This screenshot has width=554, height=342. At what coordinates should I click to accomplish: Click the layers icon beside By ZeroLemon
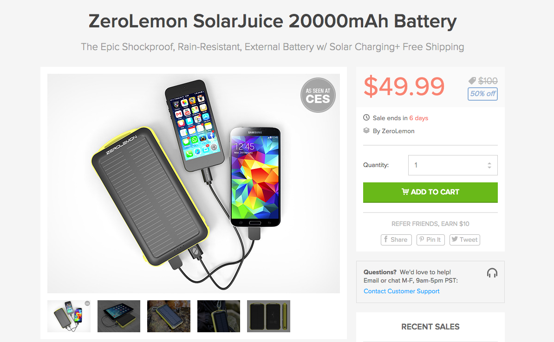pyautogui.click(x=366, y=131)
